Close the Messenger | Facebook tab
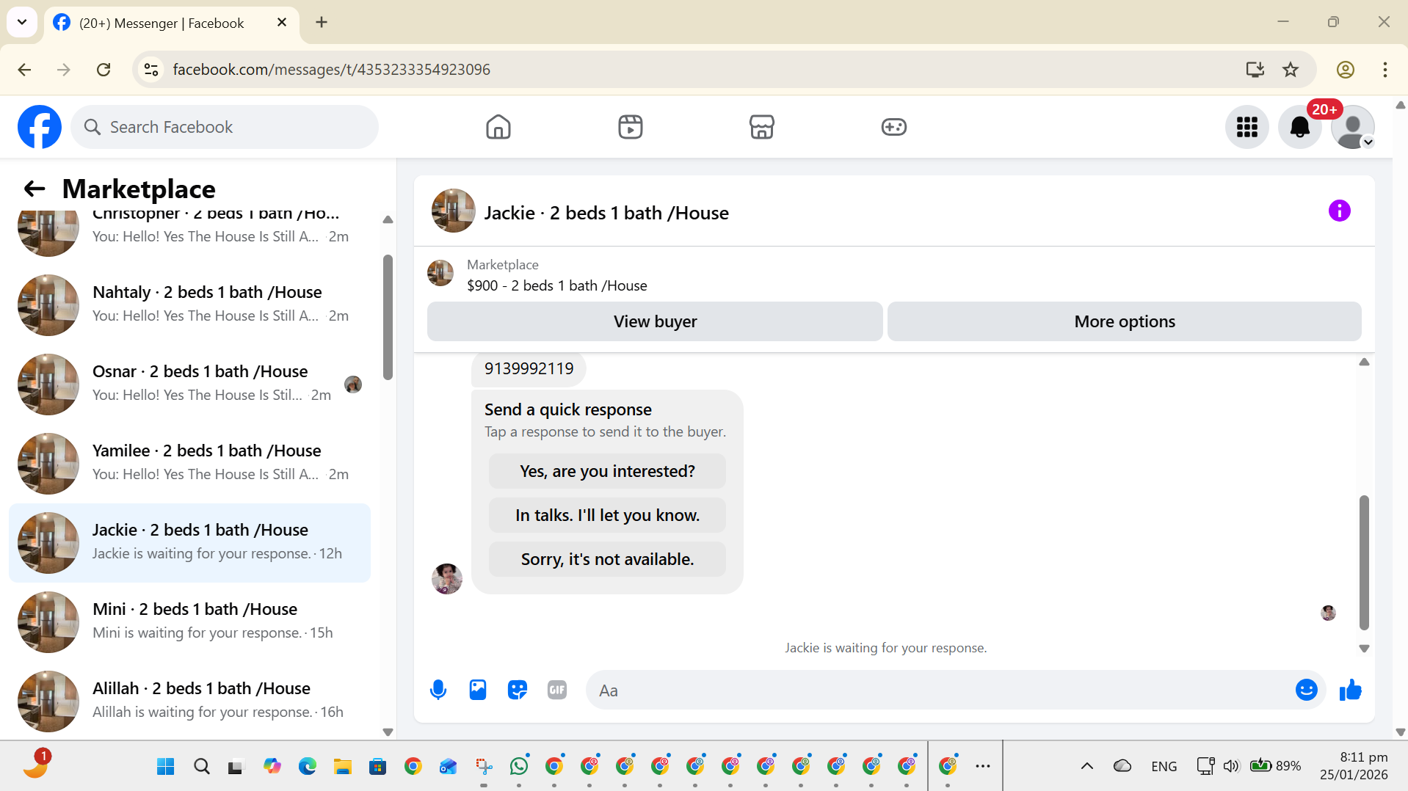 pyautogui.click(x=282, y=23)
